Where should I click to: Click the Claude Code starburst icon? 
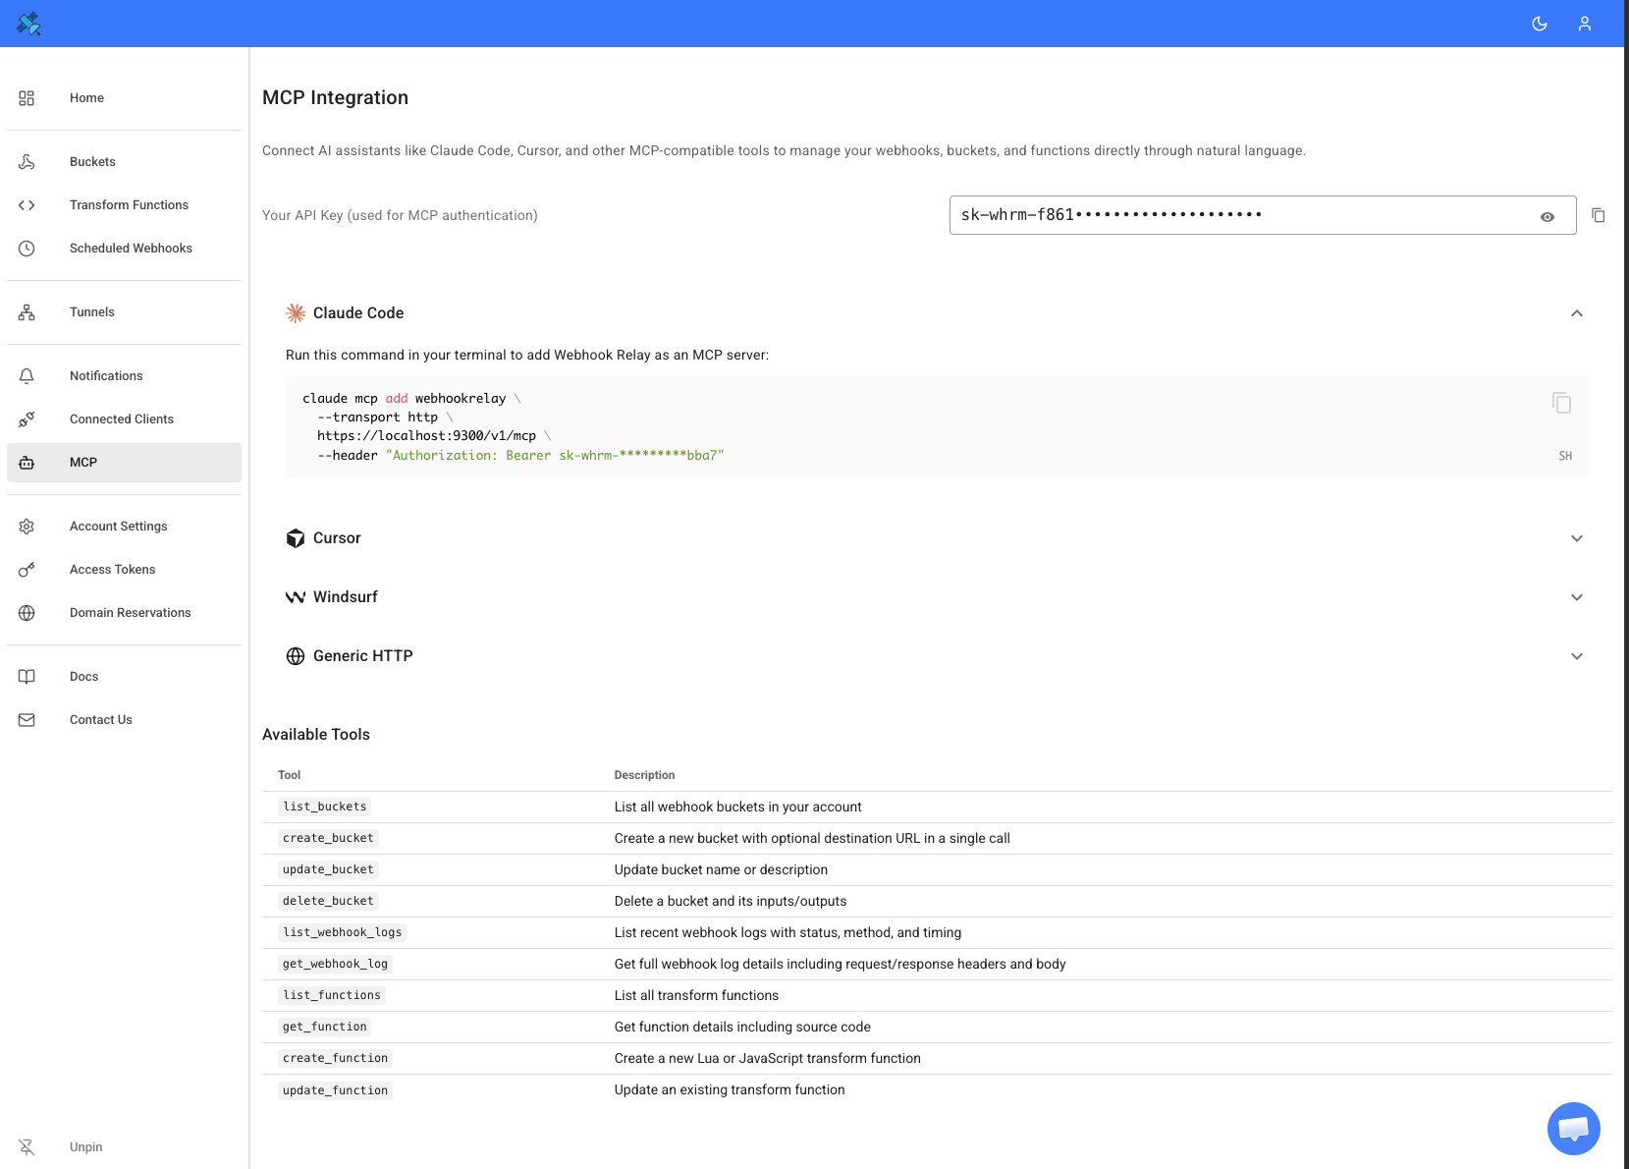pyautogui.click(x=296, y=312)
